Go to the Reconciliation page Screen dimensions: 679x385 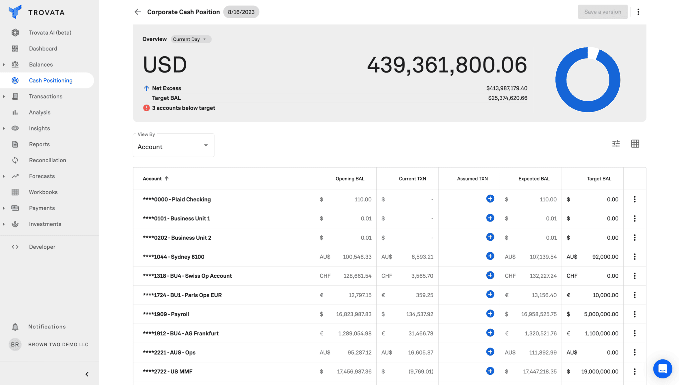tap(47, 160)
